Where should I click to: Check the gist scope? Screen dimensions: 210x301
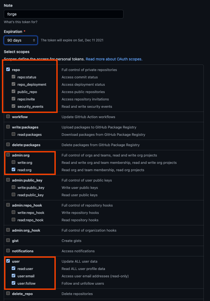pyautogui.click(x=8, y=240)
